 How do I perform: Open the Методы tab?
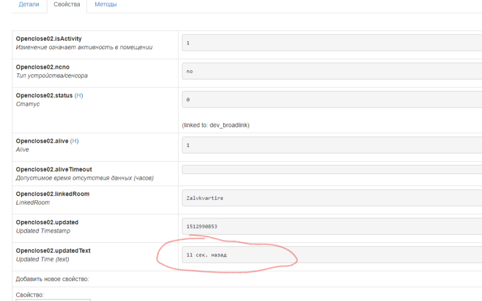(x=106, y=4)
